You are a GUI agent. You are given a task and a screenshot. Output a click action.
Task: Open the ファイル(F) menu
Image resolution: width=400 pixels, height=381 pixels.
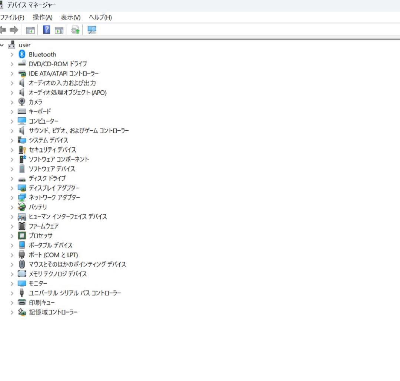(11, 17)
